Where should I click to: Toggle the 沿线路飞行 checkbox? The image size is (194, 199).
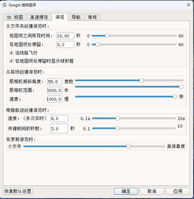[11, 53]
